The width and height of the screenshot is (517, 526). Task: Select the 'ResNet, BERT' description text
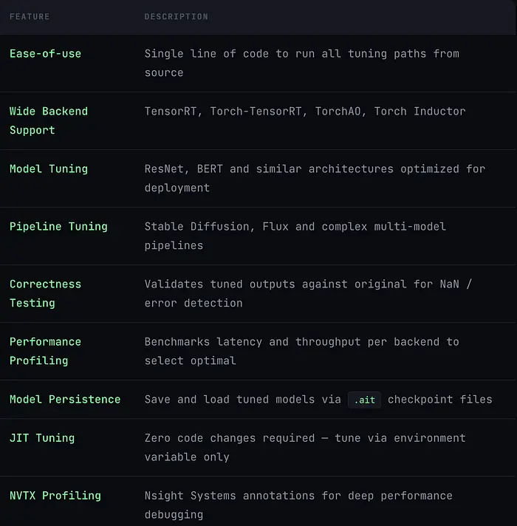pyautogui.click(x=314, y=178)
